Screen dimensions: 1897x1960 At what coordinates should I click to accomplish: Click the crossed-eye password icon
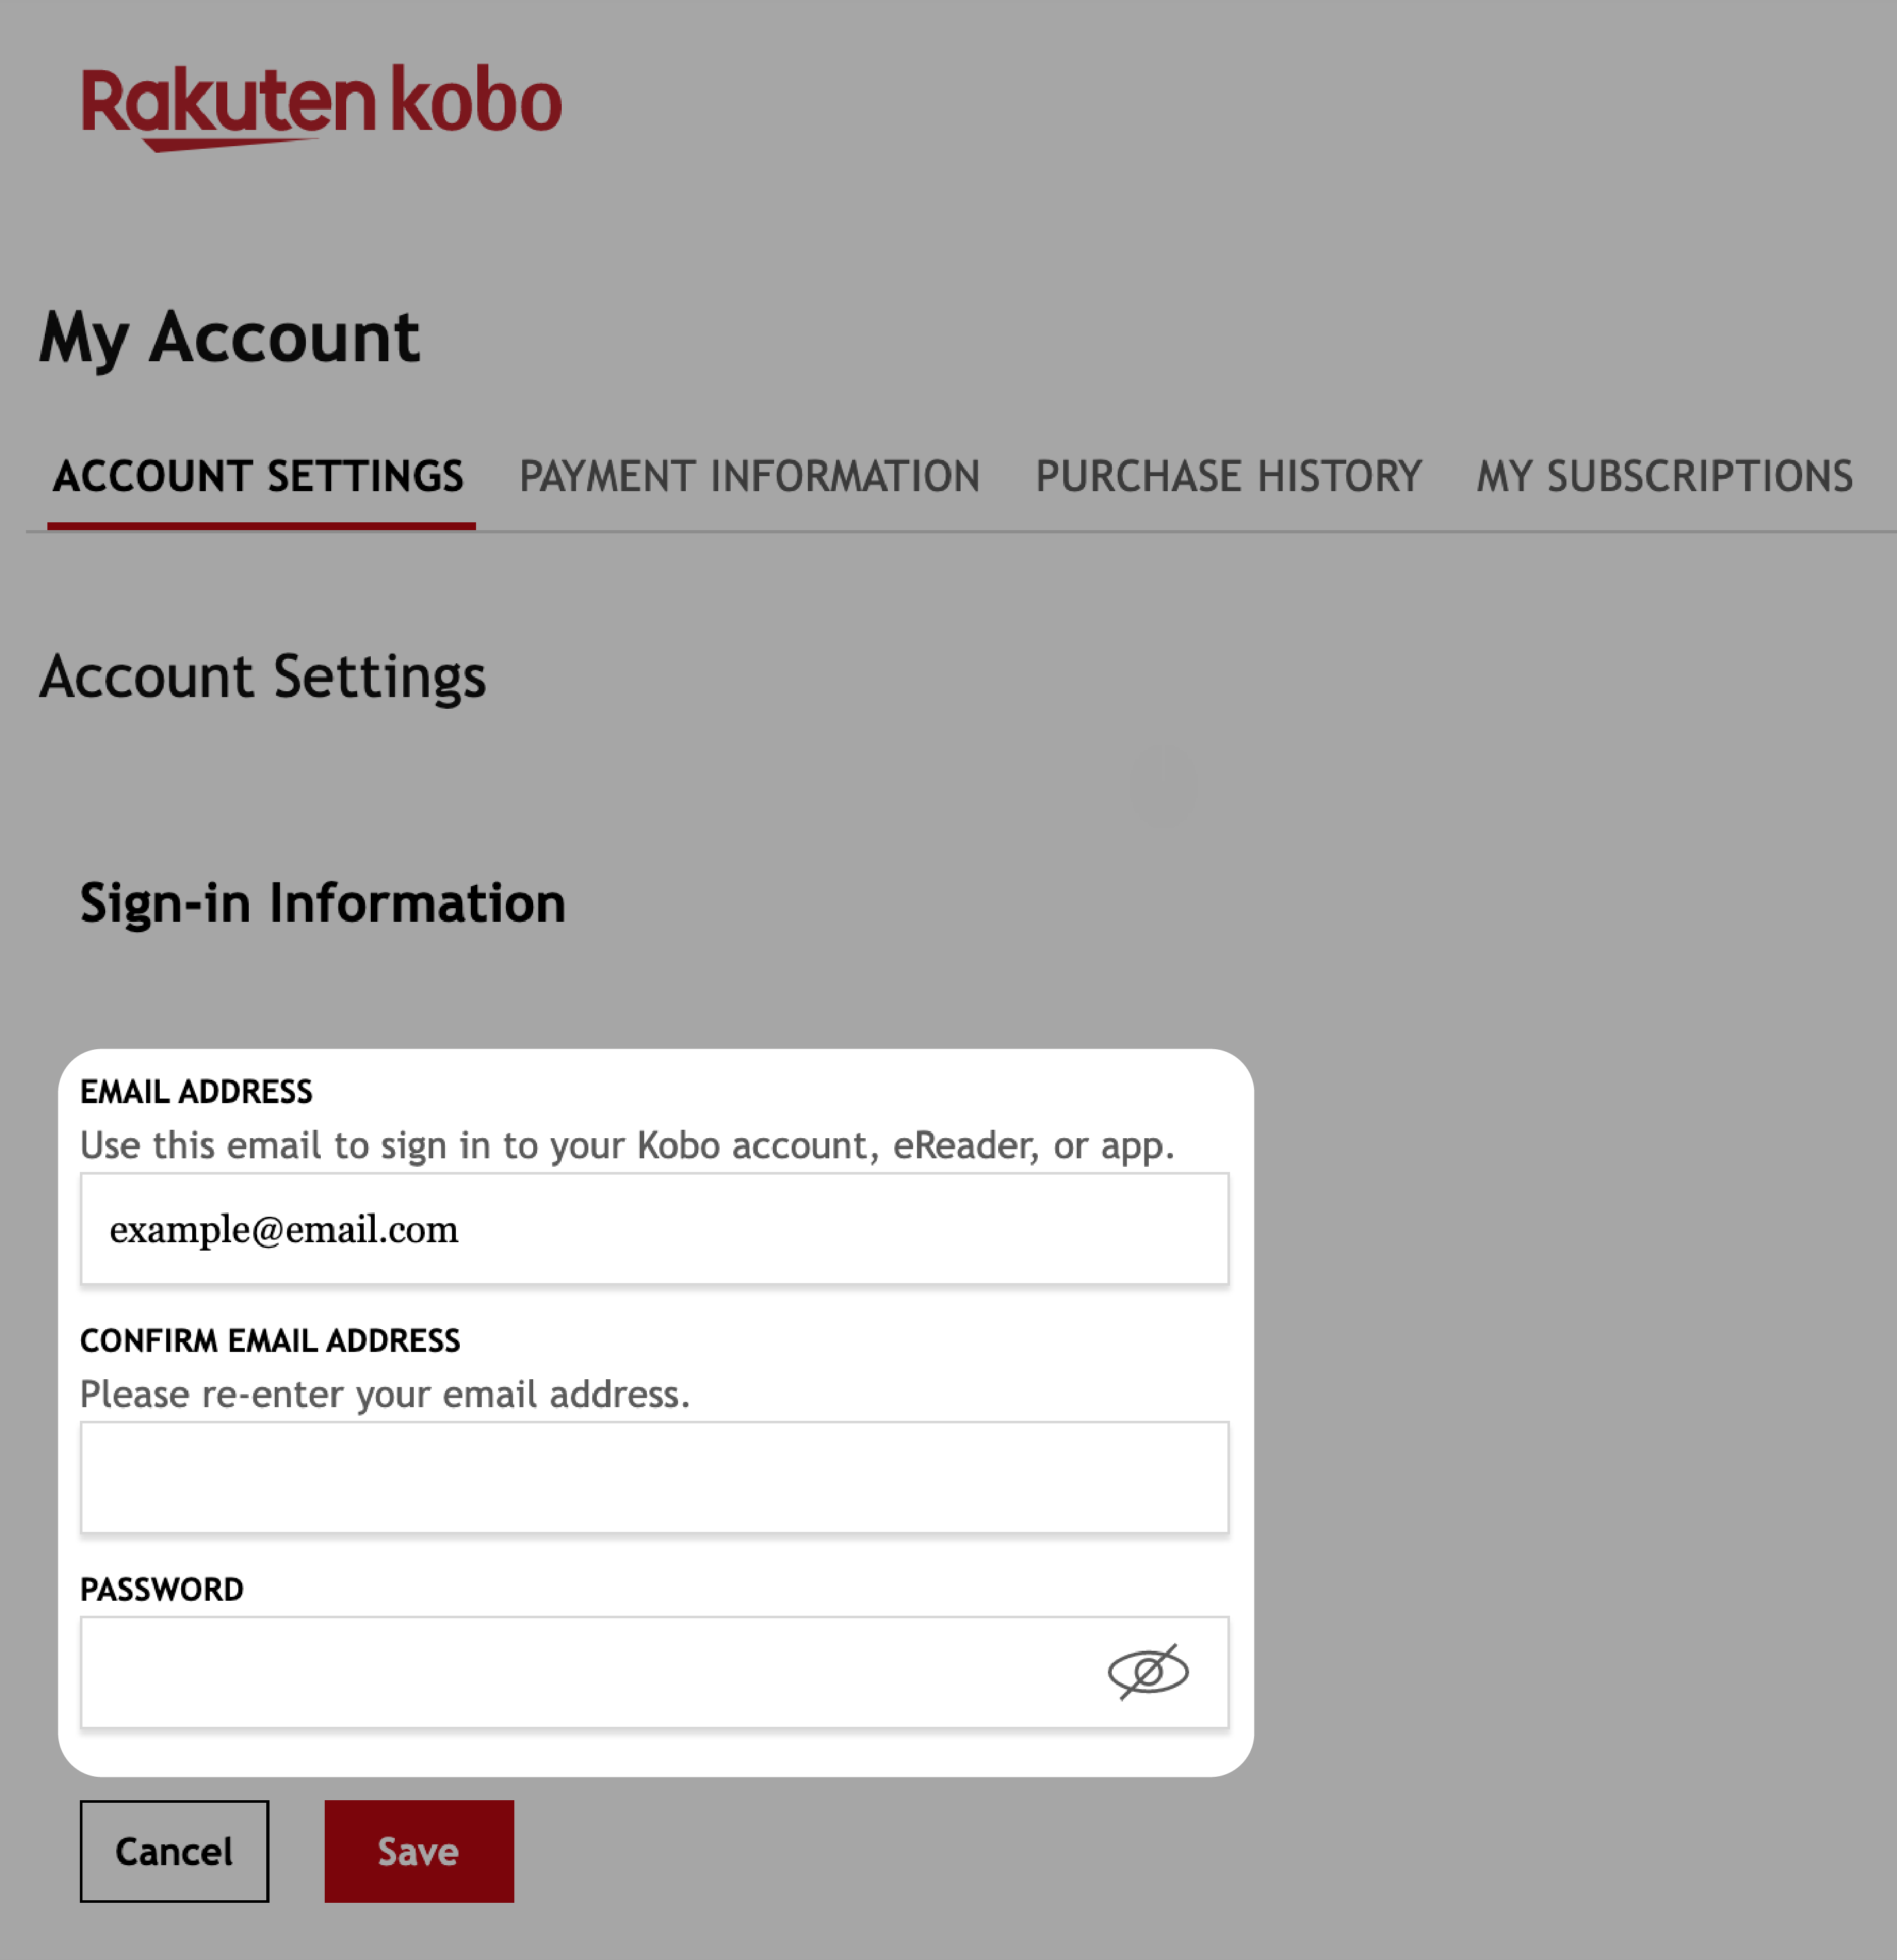click(1148, 1672)
